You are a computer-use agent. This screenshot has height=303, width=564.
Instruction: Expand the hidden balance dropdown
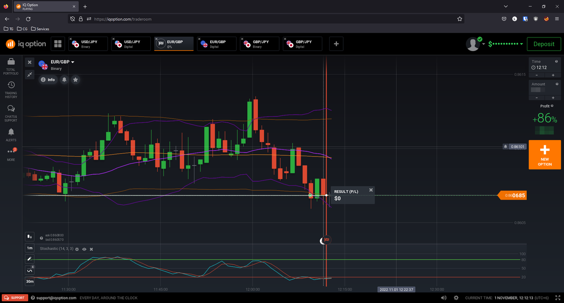pos(522,44)
